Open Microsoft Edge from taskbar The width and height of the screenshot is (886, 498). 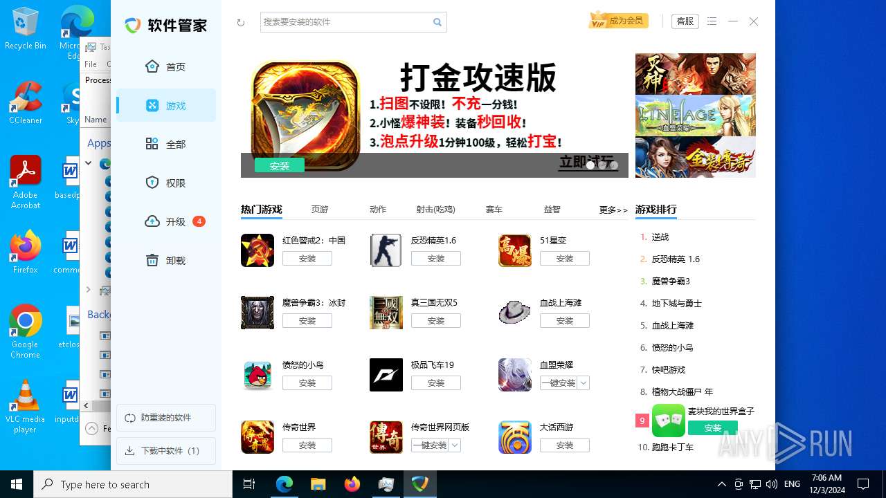pyautogui.click(x=284, y=484)
